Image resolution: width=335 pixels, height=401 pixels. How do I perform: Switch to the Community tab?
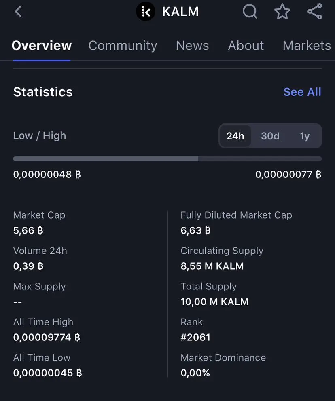point(123,46)
